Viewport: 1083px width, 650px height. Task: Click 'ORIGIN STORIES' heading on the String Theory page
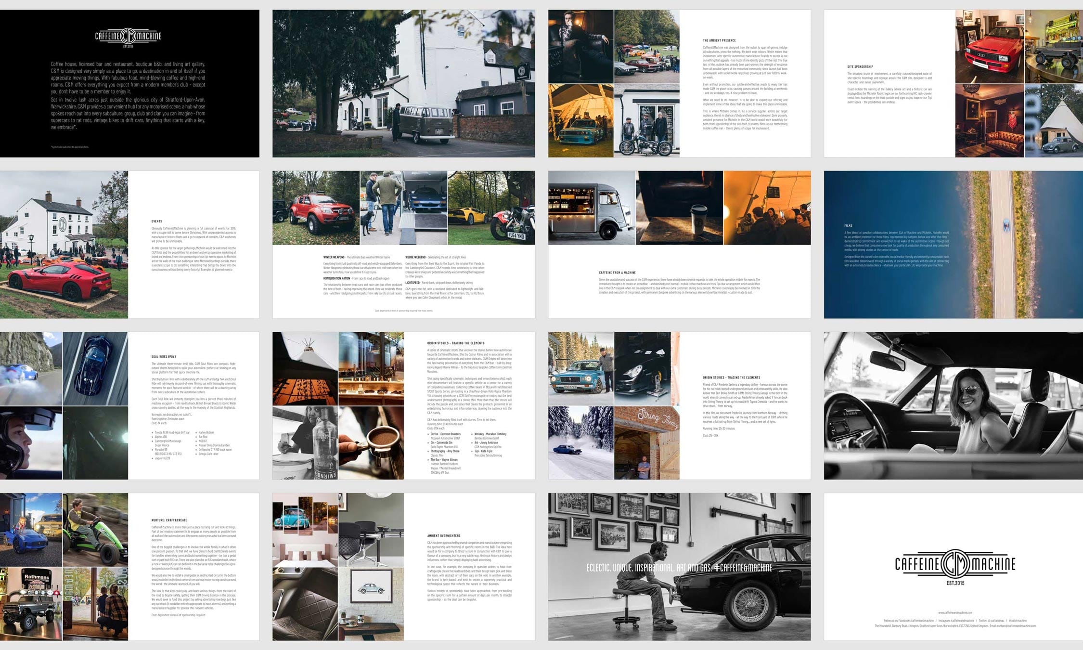[x=732, y=377]
